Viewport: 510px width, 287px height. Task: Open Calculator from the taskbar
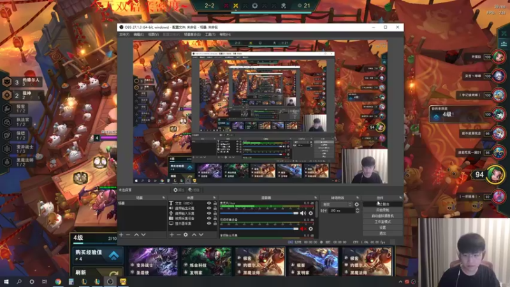tap(71, 281)
